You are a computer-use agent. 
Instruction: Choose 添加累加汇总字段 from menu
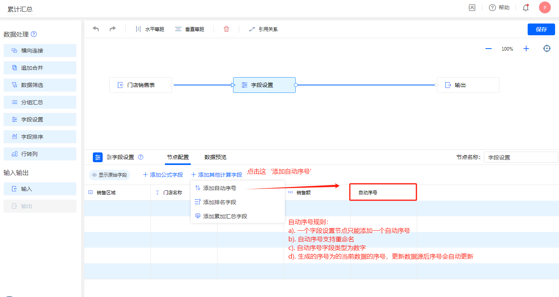click(225, 216)
